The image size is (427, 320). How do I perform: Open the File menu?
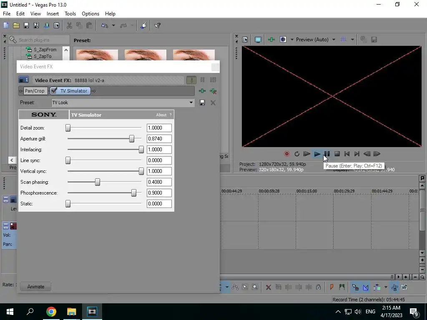coord(7,14)
